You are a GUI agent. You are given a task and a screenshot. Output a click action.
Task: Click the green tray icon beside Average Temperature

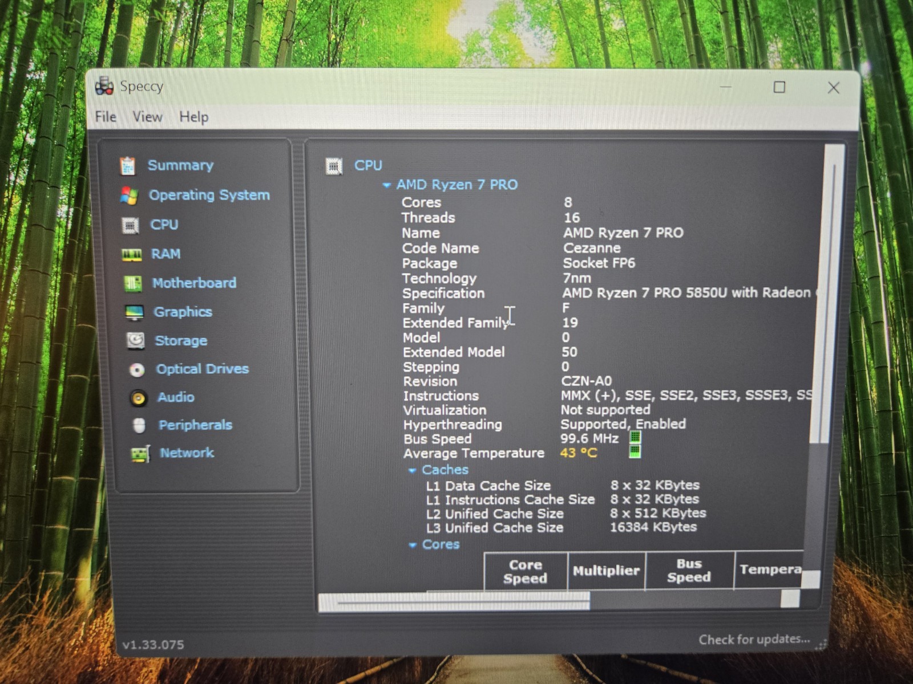coord(635,452)
